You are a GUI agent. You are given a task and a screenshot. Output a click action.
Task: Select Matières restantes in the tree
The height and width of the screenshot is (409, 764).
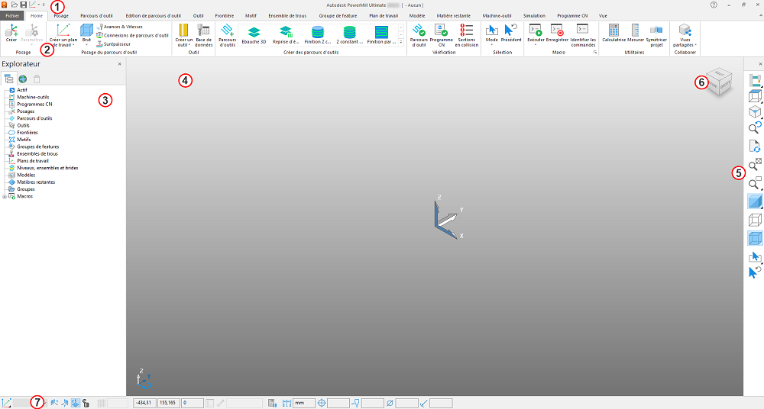[x=36, y=182]
